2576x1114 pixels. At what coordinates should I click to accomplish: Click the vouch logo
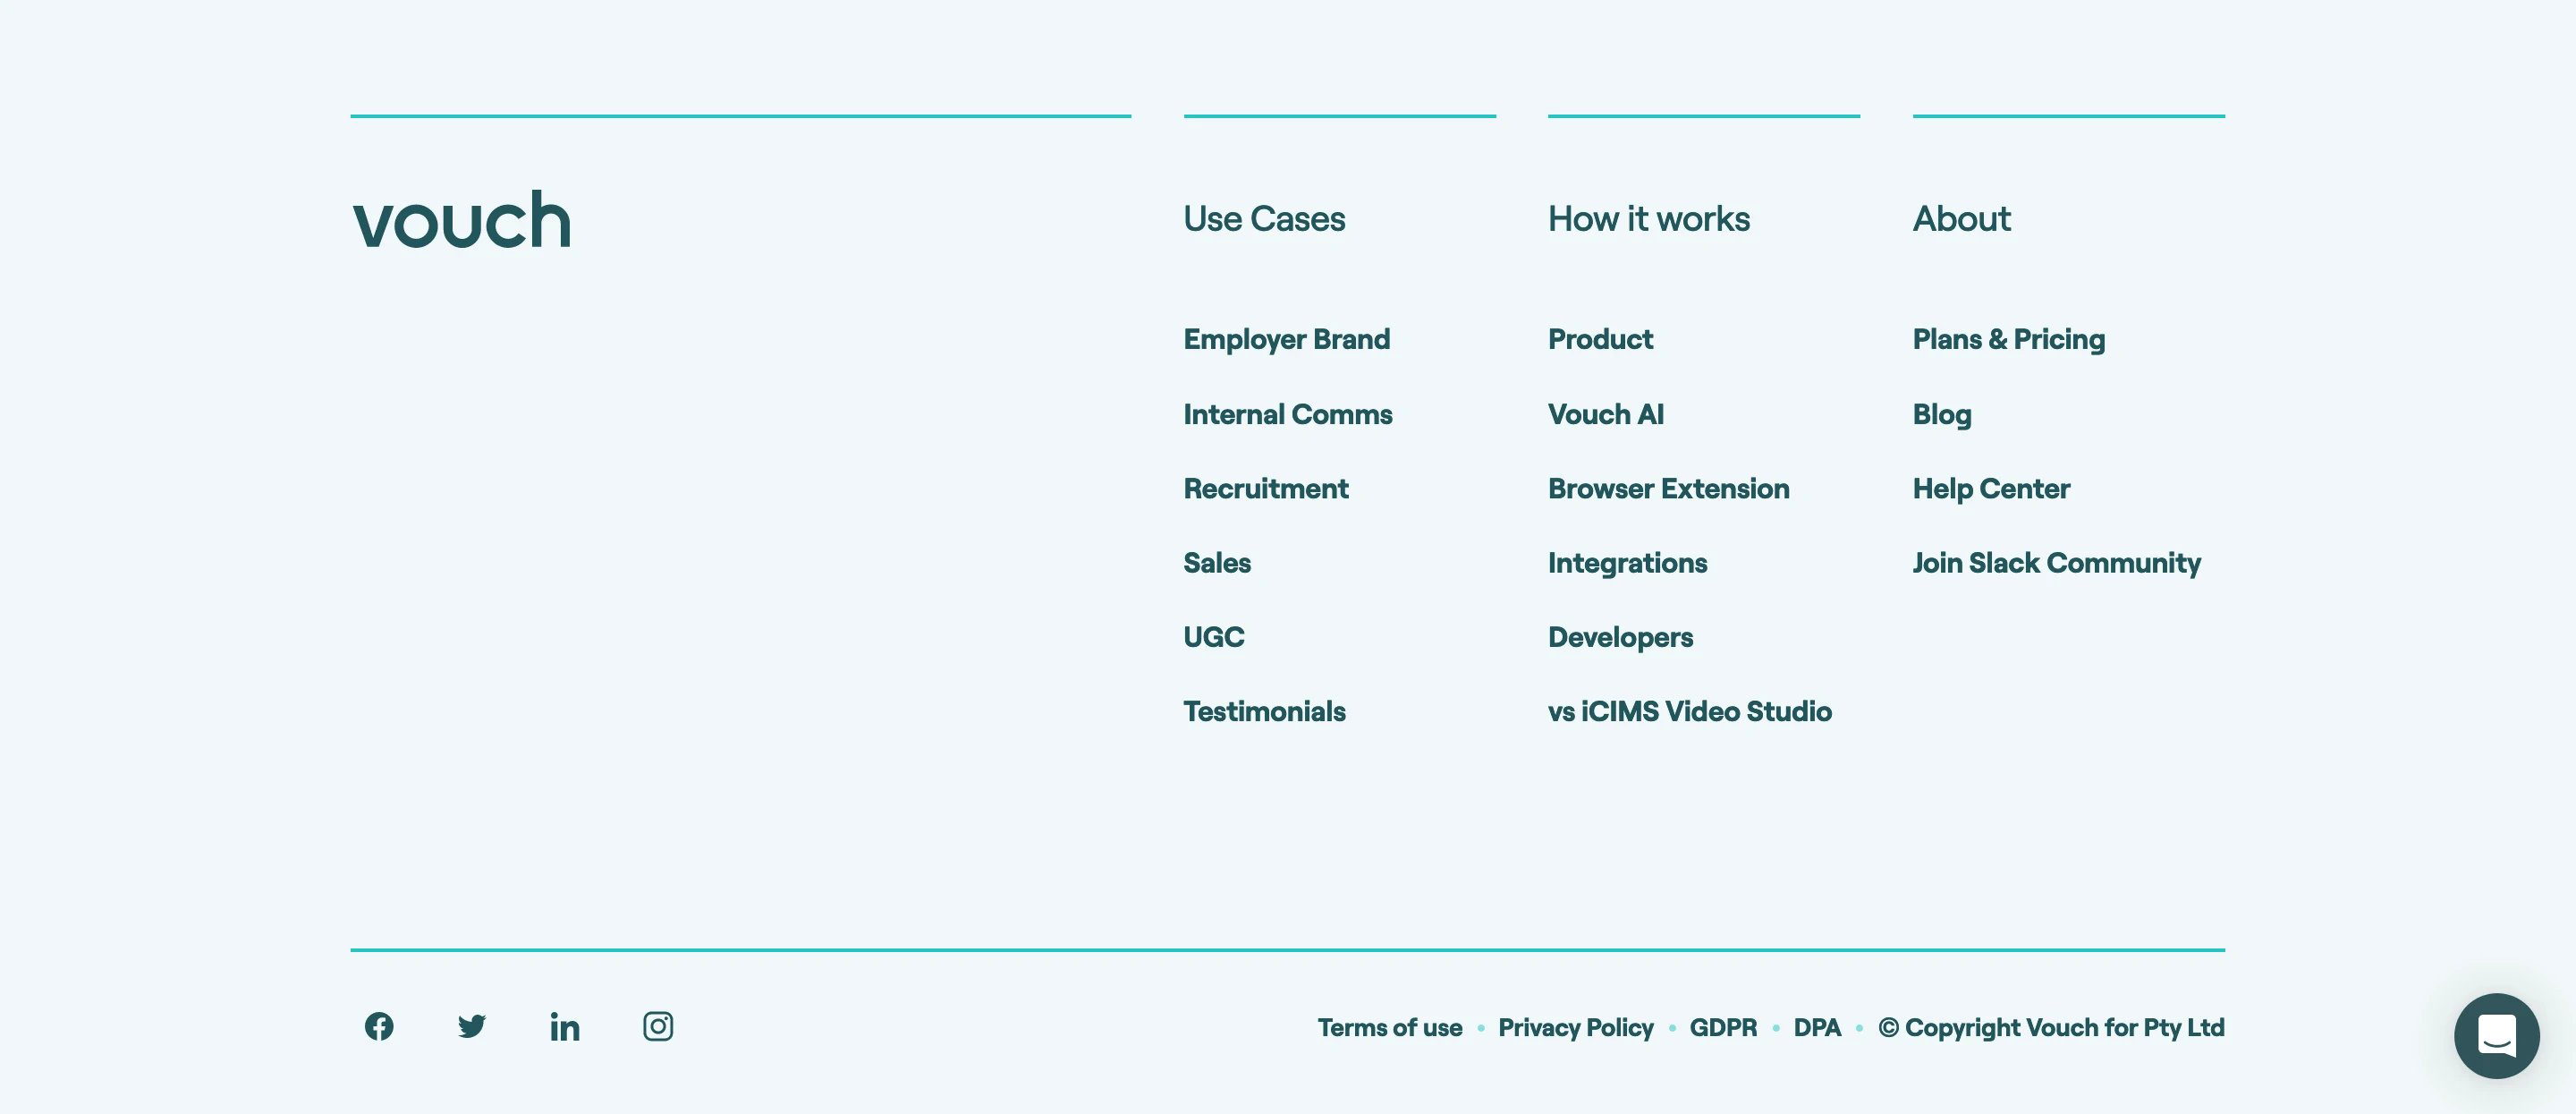tap(462, 218)
